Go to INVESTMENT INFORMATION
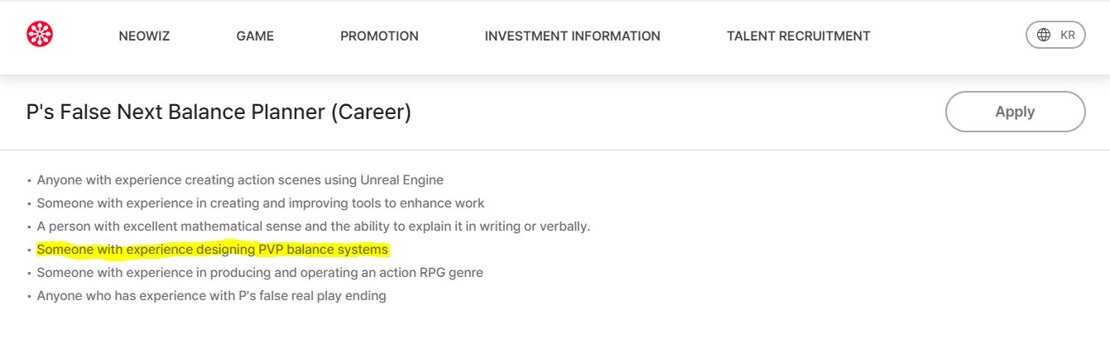Viewport: 1110px width, 339px height. tap(572, 36)
